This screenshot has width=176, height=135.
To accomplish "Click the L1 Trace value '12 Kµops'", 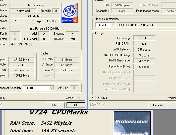I will click(x=67, y=65).
